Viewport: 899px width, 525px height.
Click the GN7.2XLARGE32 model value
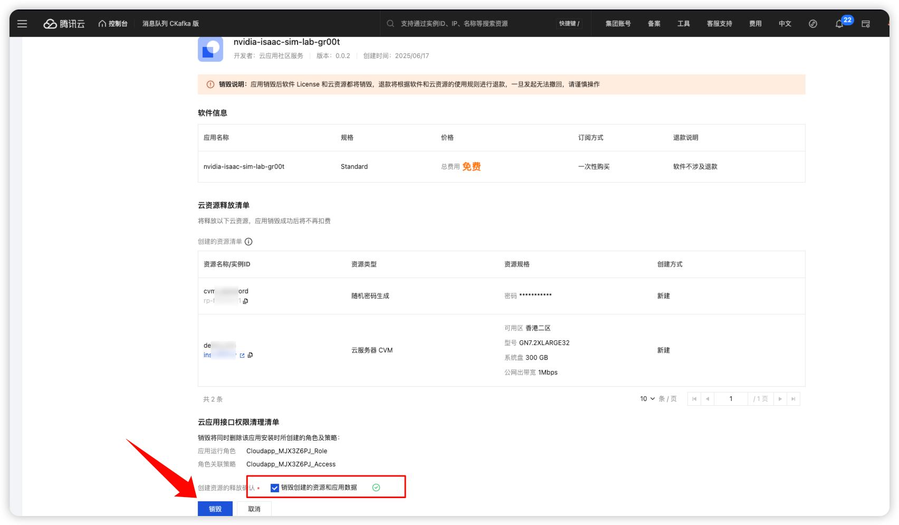(x=544, y=343)
